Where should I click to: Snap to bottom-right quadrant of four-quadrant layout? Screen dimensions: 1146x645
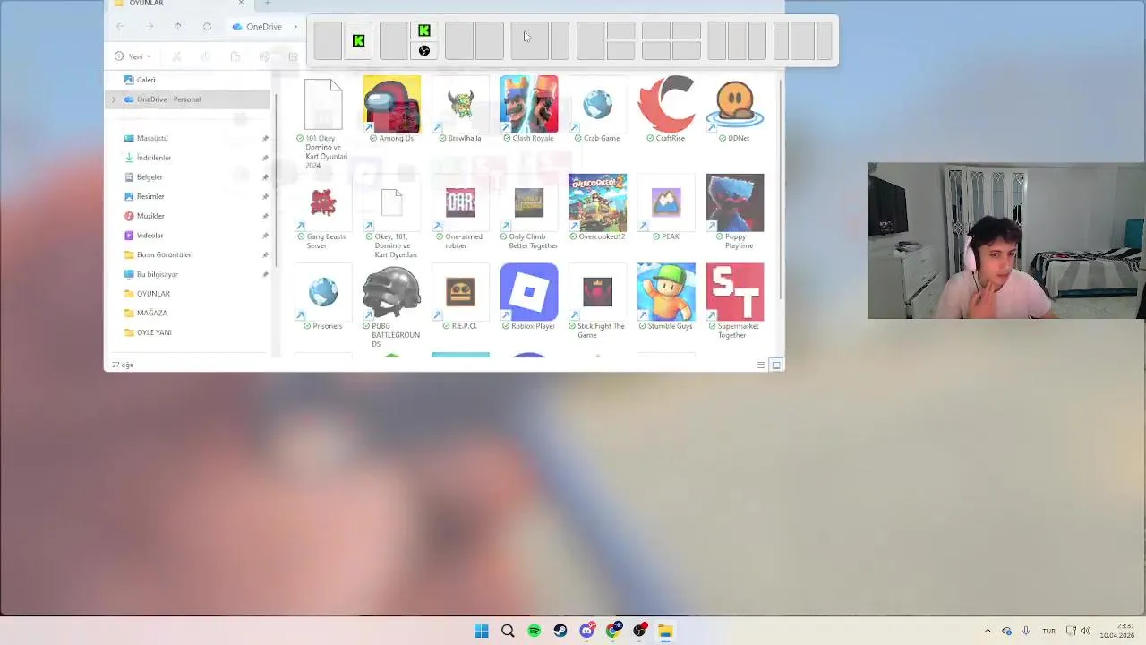click(x=687, y=50)
